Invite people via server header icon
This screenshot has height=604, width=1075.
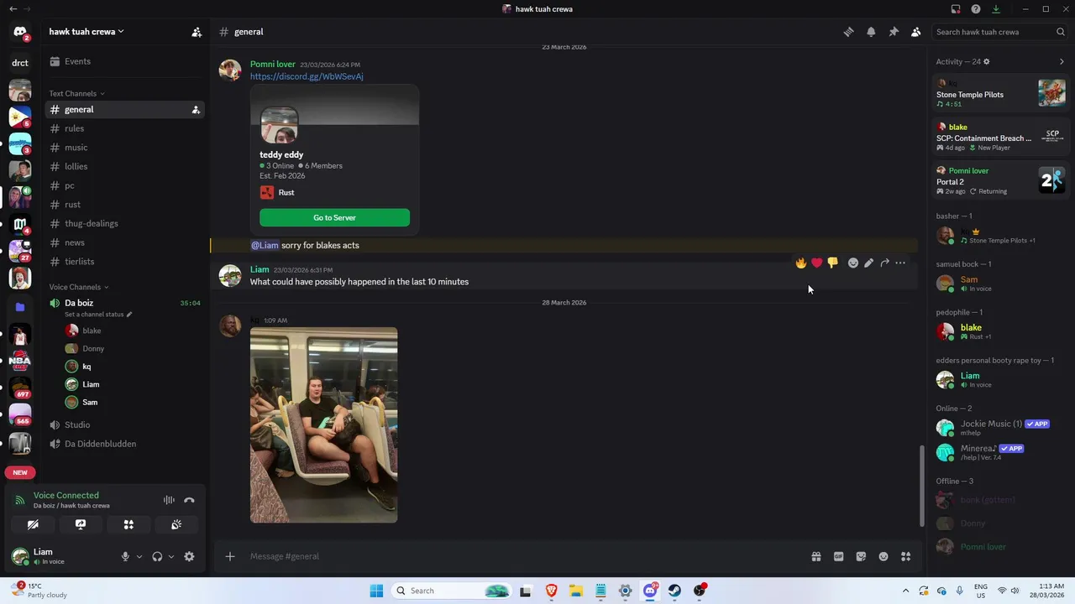(x=197, y=32)
